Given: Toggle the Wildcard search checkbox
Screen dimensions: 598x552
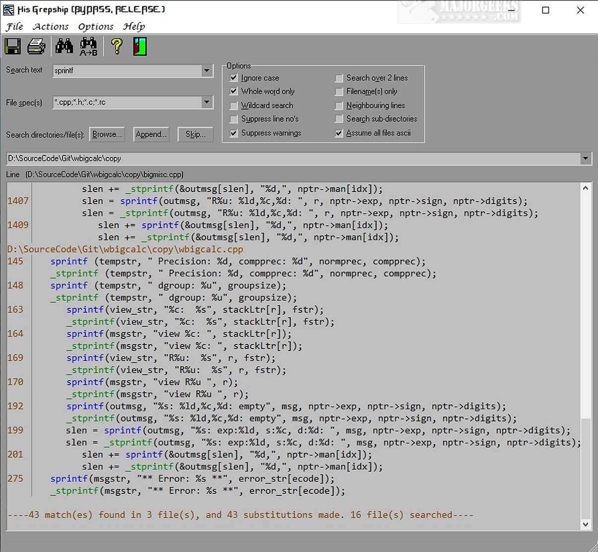Looking at the screenshot, I should point(234,106).
